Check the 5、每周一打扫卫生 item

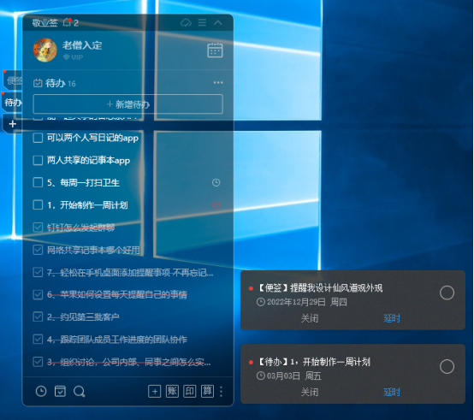[x=38, y=182]
